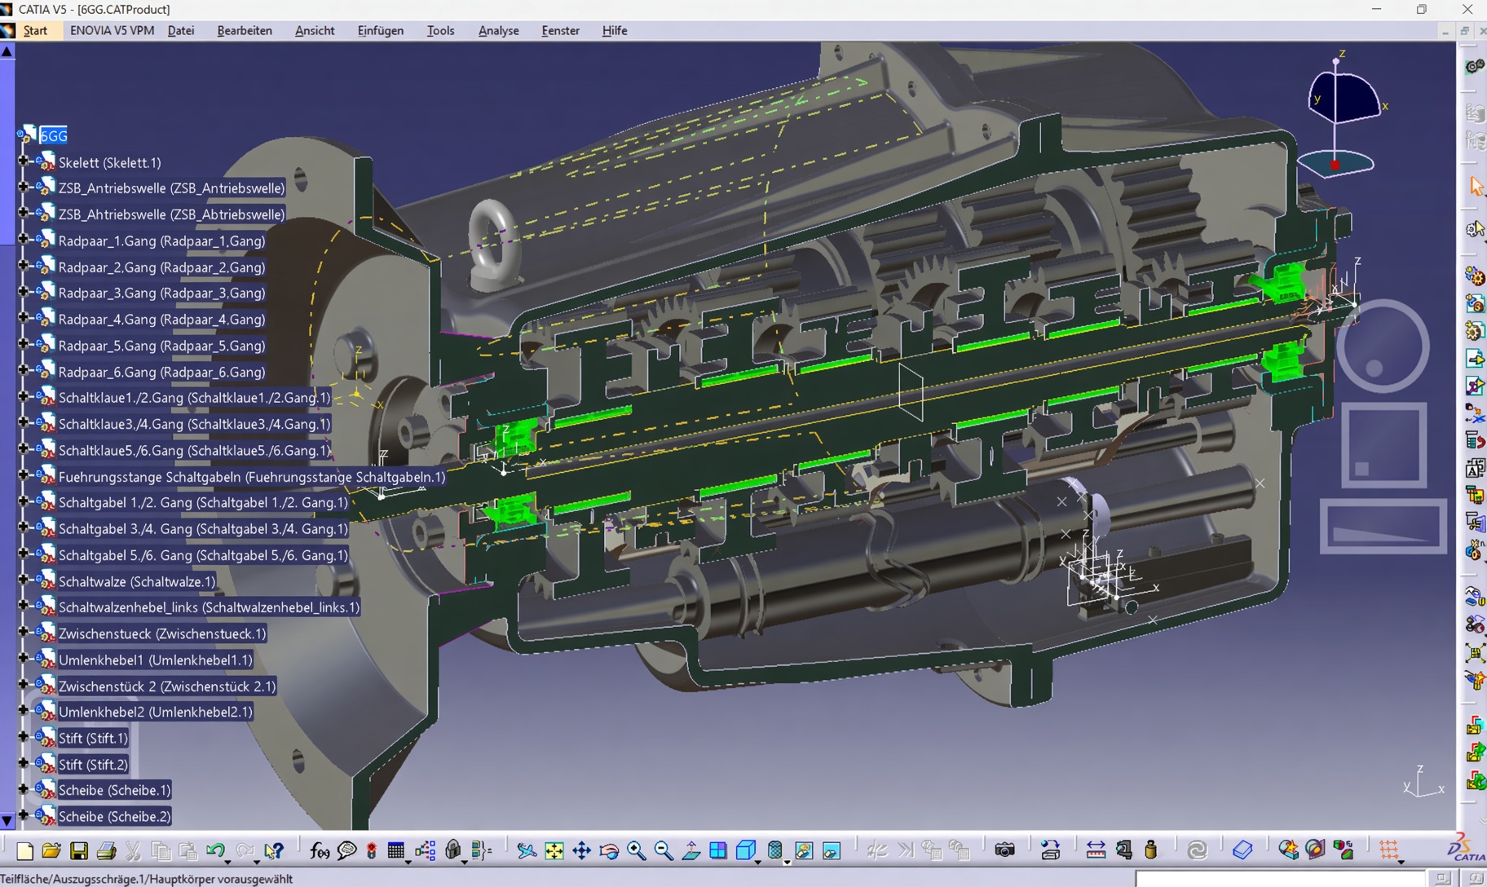The width and height of the screenshot is (1487, 887).
Task: Open the Measure Between tool
Action: pyautogui.click(x=1096, y=850)
